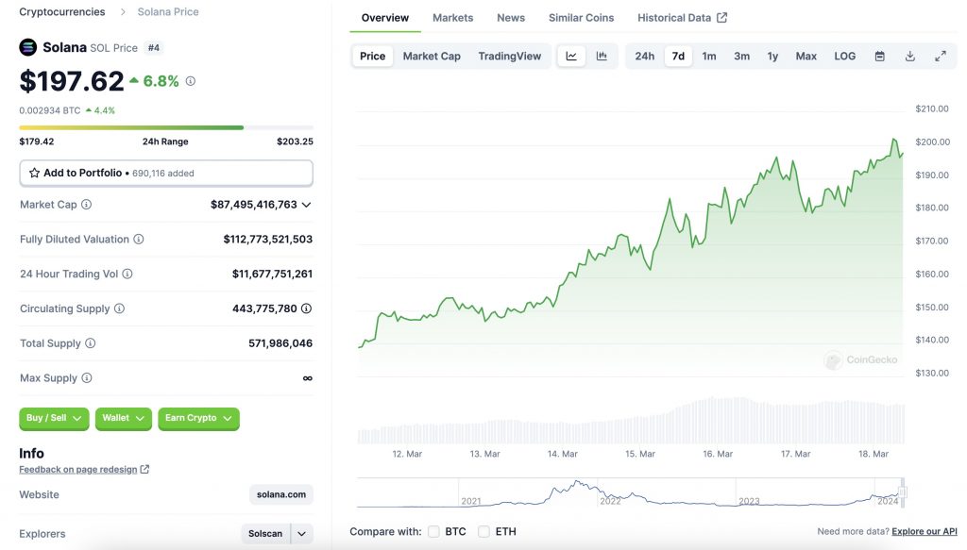The image size is (967, 550).
Task: Enable BTC comparison checkbox
Action: [x=433, y=532]
